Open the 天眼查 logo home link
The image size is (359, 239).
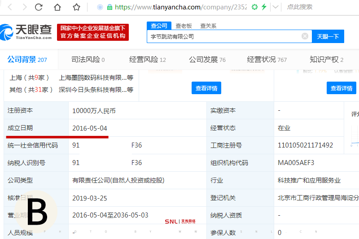point(26,32)
